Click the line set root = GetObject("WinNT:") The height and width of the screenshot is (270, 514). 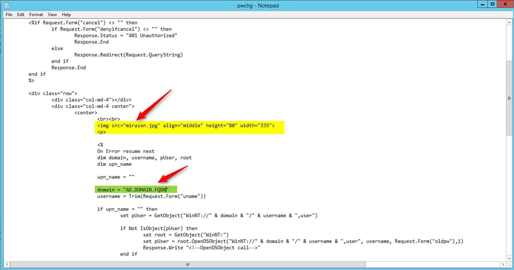[x=186, y=235]
